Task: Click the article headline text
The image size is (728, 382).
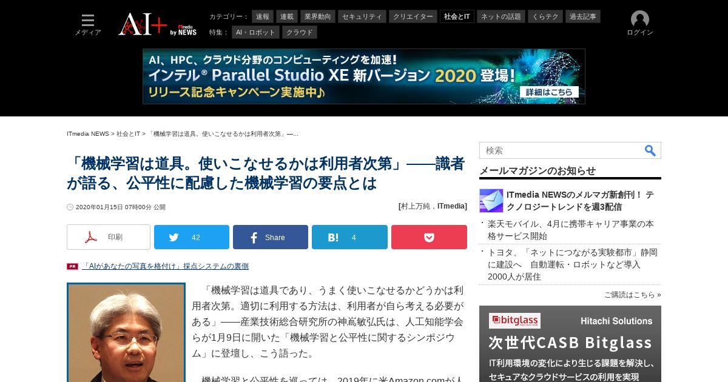Action: tap(266, 173)
